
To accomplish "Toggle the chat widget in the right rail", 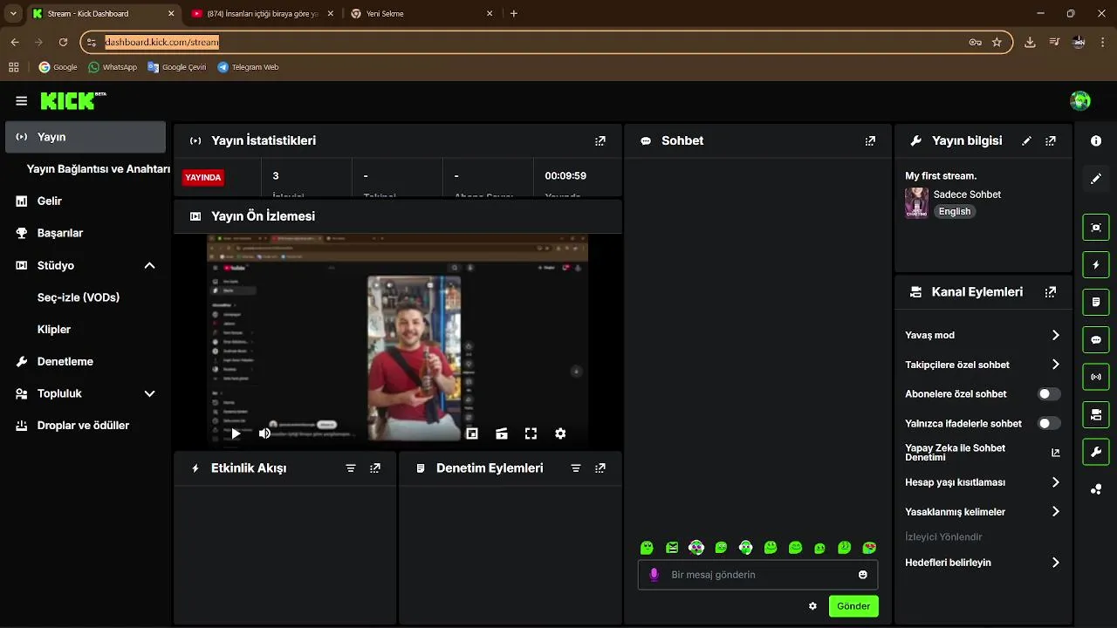I will (1096, 340).
